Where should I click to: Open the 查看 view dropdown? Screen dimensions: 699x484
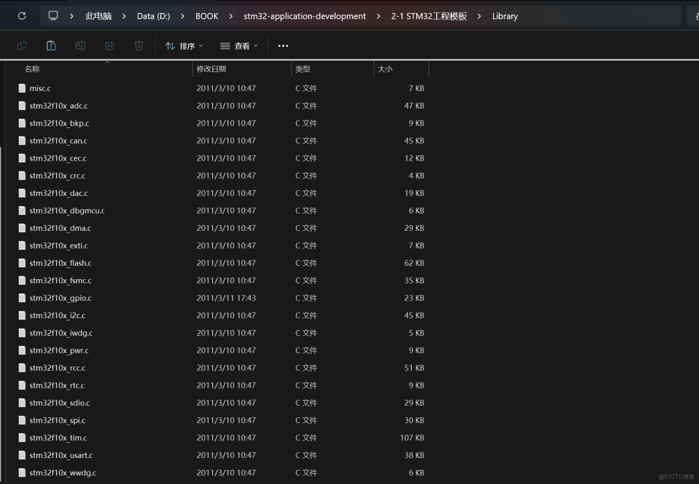tap(239, 46)
